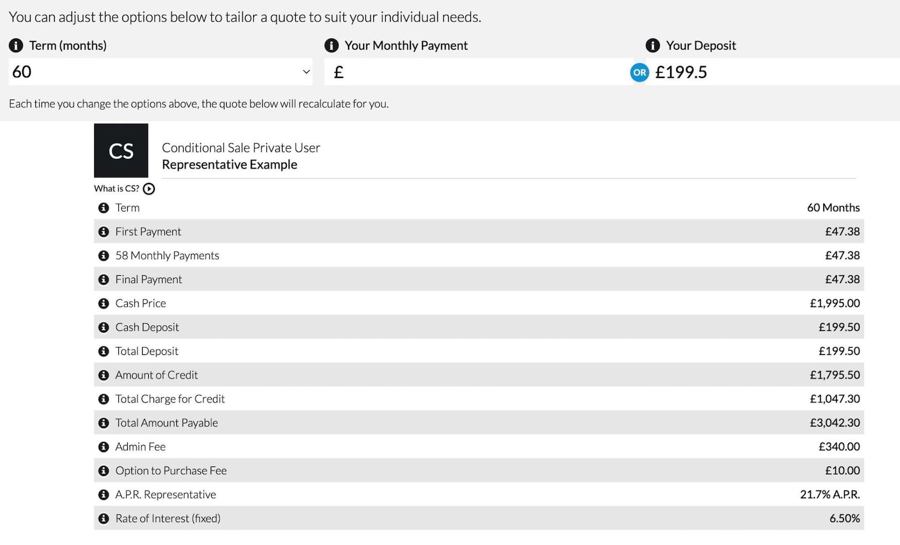This screenshot has width=900, height=545.
Task: Click info icon beside Term (months) label
Action: [16, 46]
